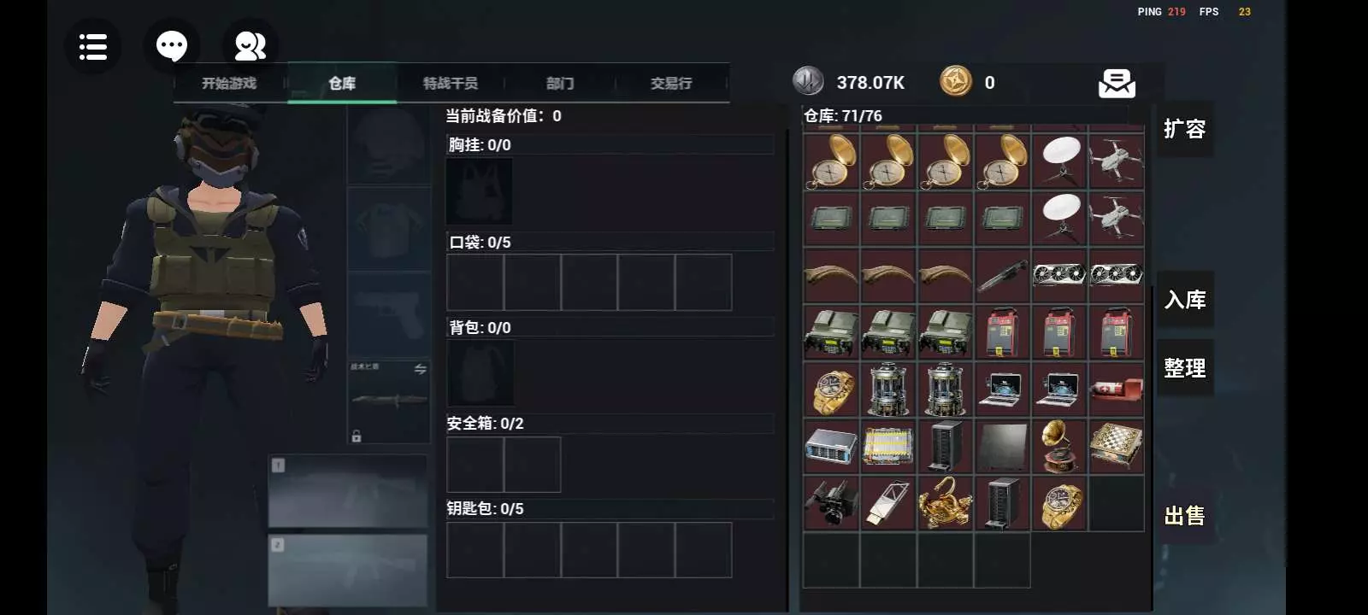Click the 出售 sell button

click(1185, 516)
